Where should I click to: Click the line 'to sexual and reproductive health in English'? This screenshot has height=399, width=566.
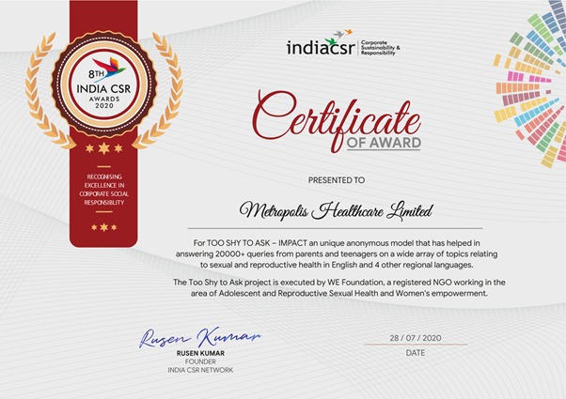click(337, 265)
